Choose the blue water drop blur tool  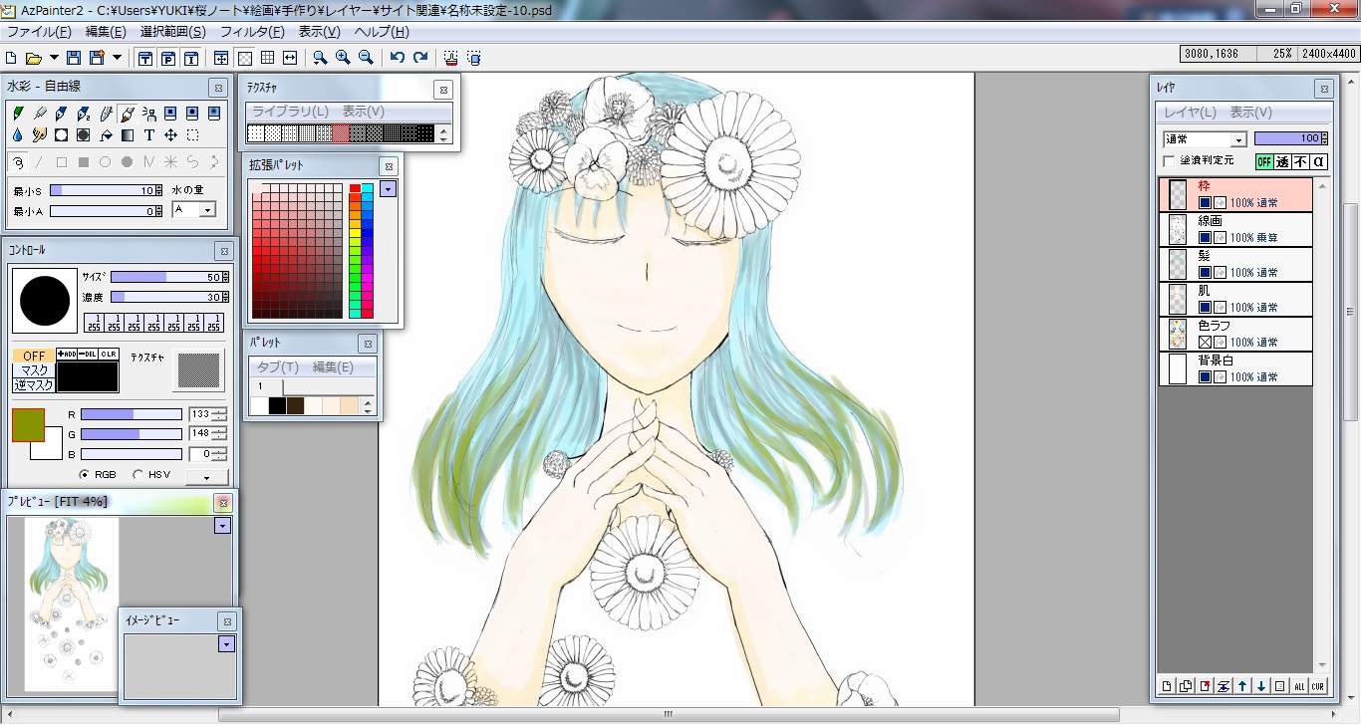tap(17, 135)
